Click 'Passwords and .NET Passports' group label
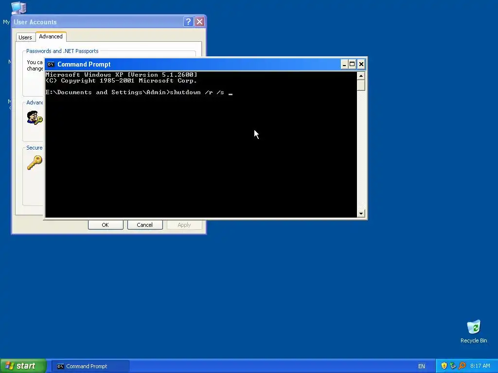 (x=62, y=51)
